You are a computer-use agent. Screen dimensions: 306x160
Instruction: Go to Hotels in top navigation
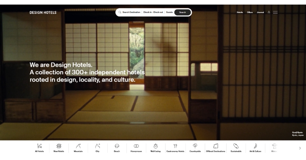click(x=240, y=12)
